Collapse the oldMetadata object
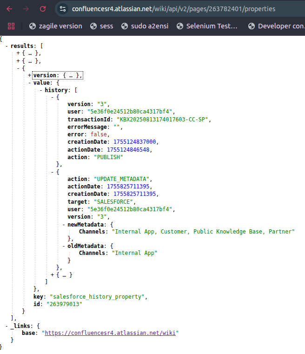Viewport: 305px width, 354px height. tap(64, 246)
